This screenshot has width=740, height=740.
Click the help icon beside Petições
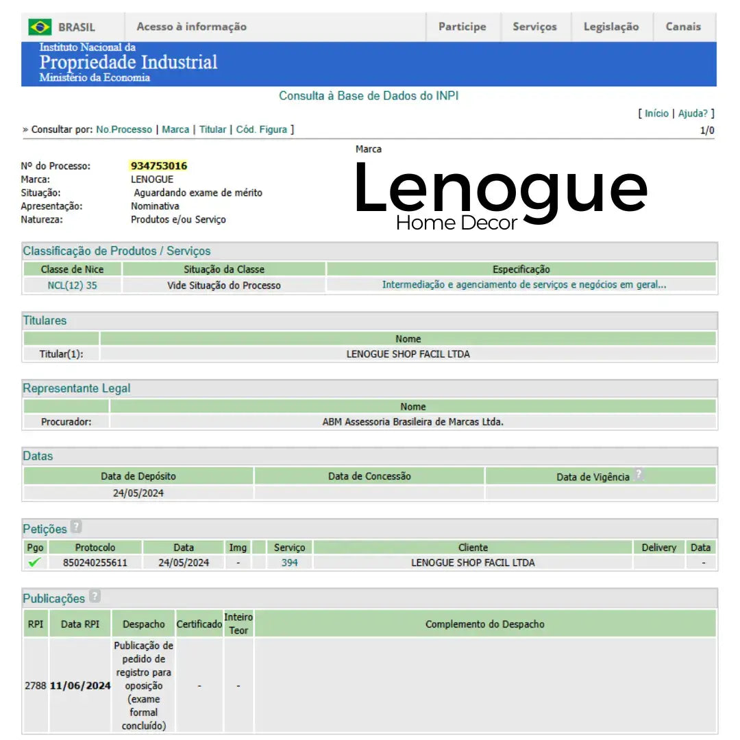[x=76, y=528]
